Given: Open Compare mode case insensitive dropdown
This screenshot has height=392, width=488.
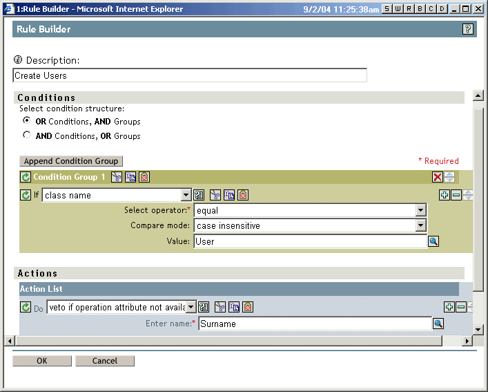Looking at the screenshot, I should tap(421, 225).
